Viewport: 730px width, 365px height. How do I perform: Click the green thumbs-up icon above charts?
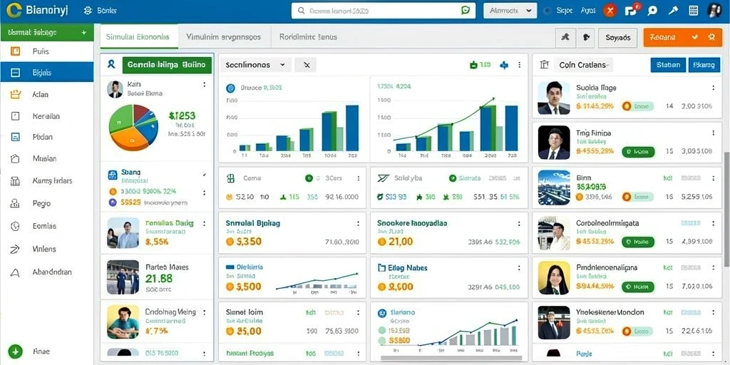tap(473, 65)
